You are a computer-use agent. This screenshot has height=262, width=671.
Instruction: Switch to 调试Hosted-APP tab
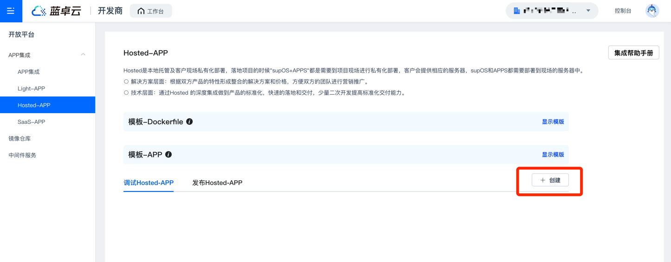coord(148,183)
